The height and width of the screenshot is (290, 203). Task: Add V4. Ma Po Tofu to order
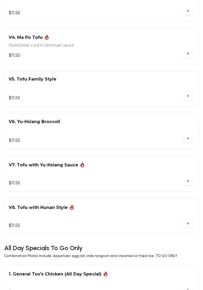[188, 54]
